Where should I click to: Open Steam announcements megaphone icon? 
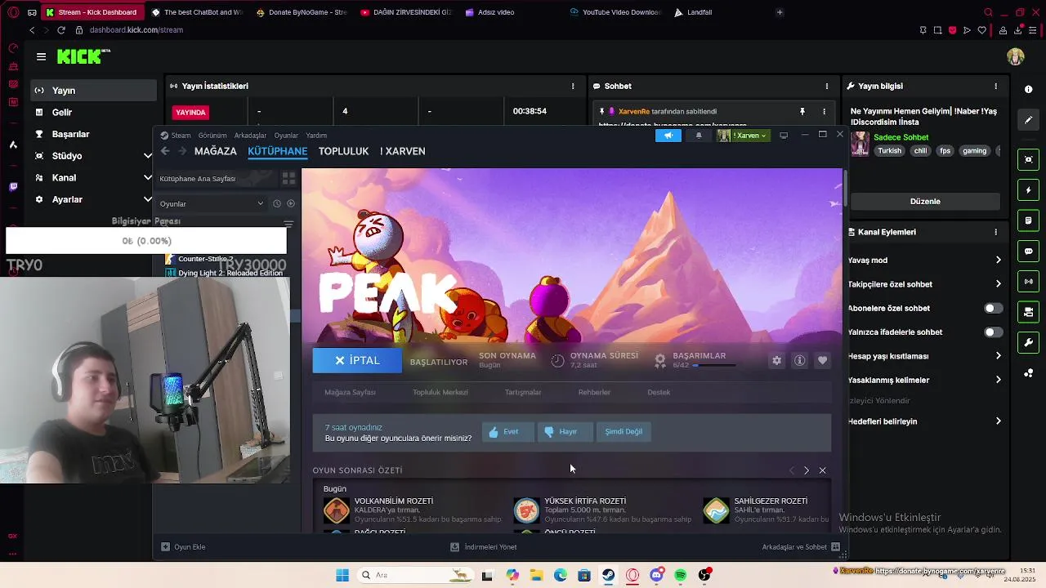click(x=668, y=136)
